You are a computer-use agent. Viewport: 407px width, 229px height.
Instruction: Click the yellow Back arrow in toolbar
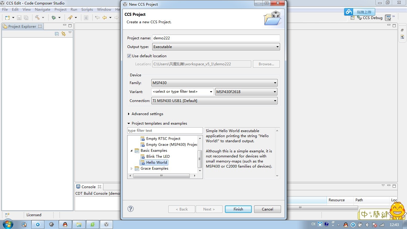coord(105,18)
